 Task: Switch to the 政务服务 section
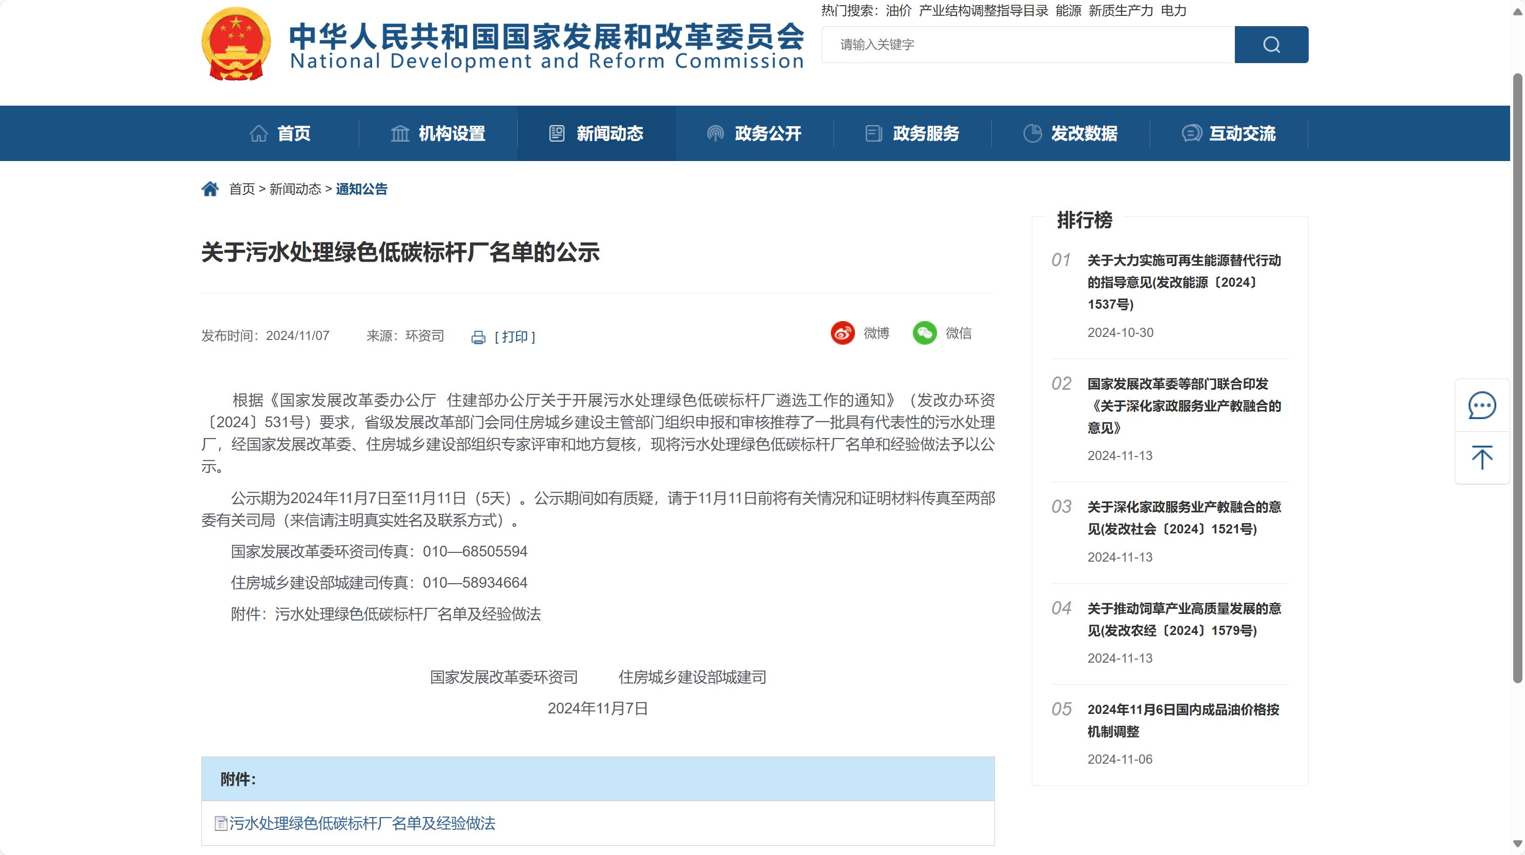pos(925,133)
